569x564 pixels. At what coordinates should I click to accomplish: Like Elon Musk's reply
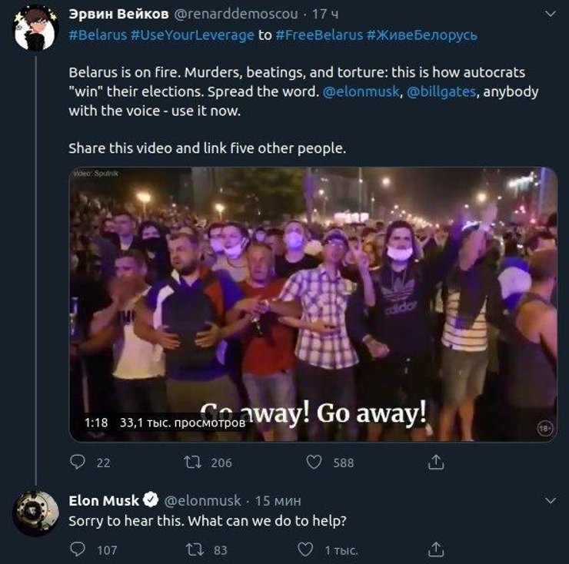[x=306, y=549]
